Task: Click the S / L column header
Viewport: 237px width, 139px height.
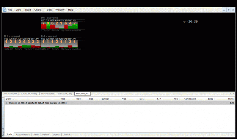Action: pos(141,99)
